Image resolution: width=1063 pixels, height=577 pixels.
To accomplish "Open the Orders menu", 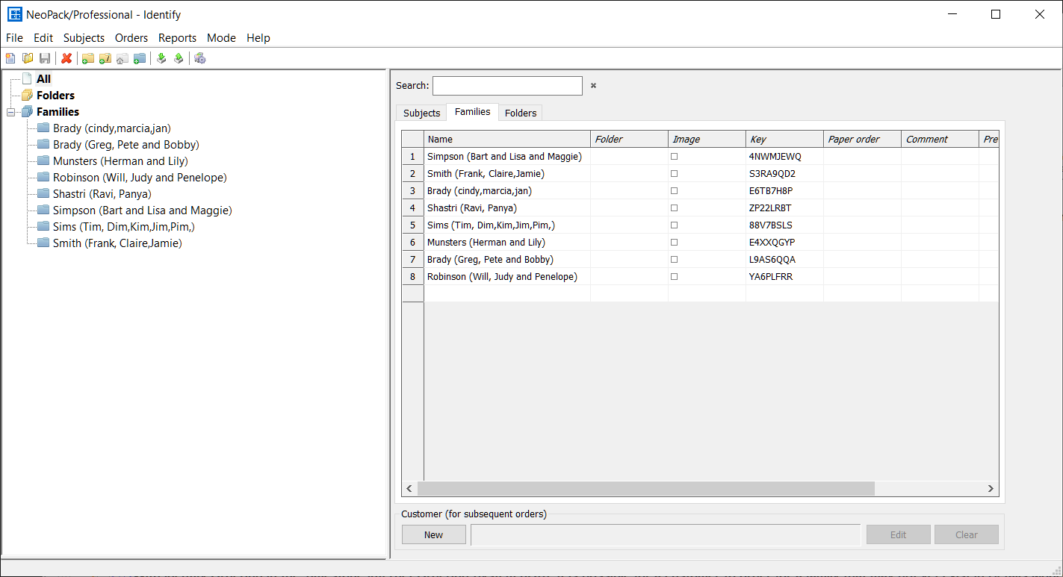I will click(x=131, y=38).
